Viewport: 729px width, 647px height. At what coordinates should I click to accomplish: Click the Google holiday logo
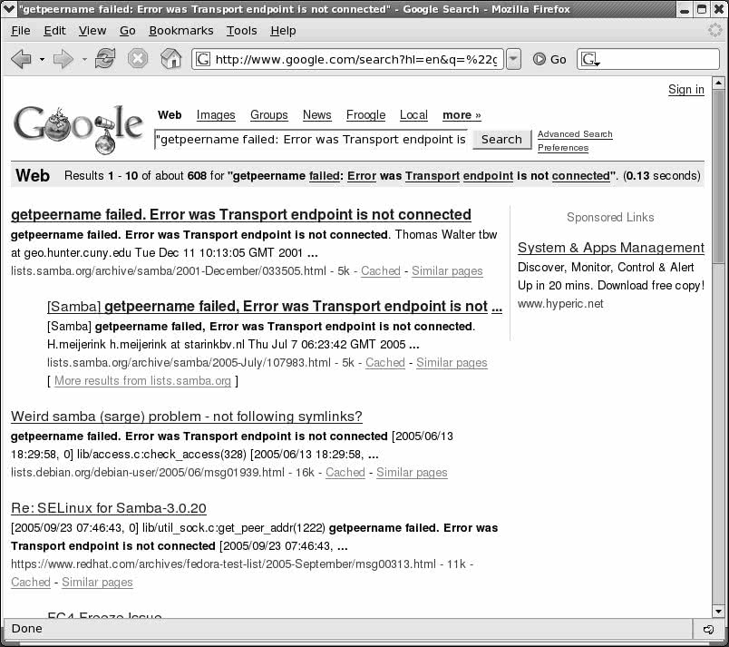pyautogui.click(x=78, y=129)
